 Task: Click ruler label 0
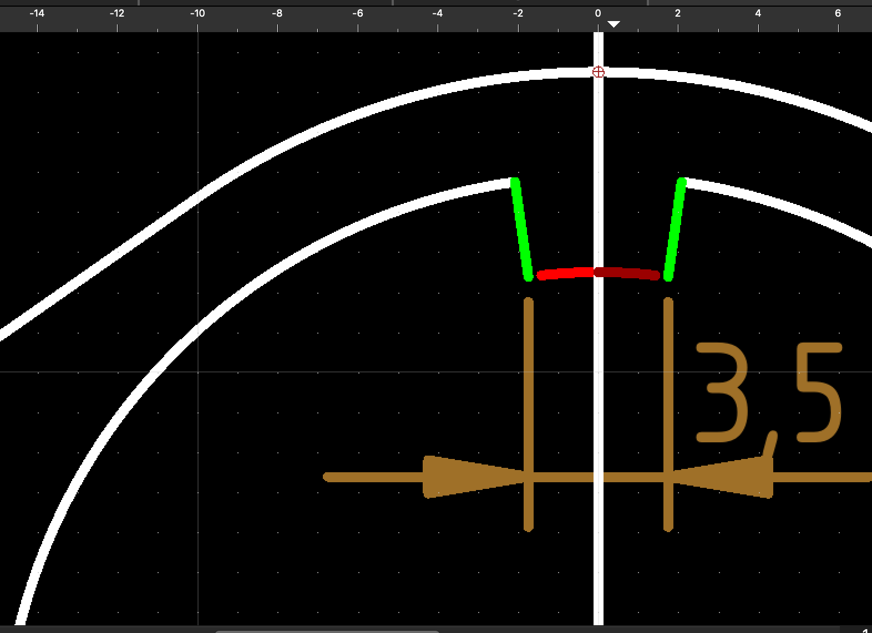click(x=598, y=13)
